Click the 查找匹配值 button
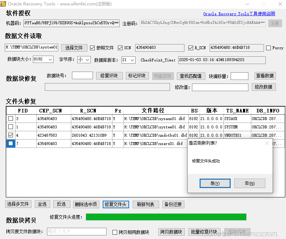This screenshot has height=239, width=286. click(191, 76)
